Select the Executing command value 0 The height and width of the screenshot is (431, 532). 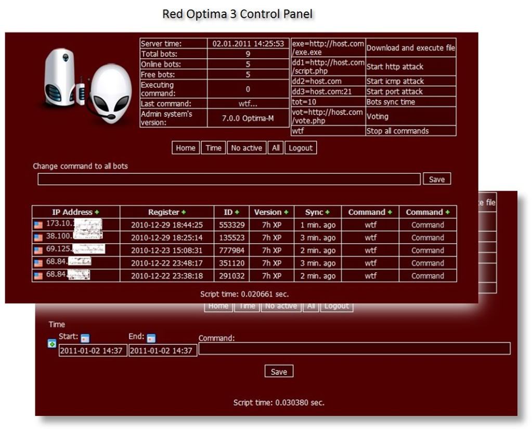point(248,89)
